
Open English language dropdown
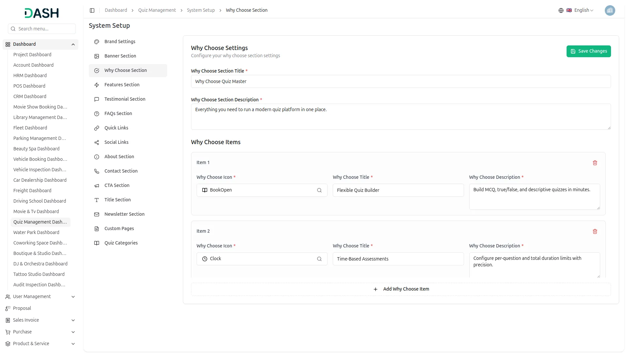584,10
